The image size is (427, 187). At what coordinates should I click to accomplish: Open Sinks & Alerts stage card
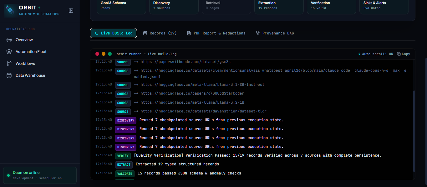point(384,6)
